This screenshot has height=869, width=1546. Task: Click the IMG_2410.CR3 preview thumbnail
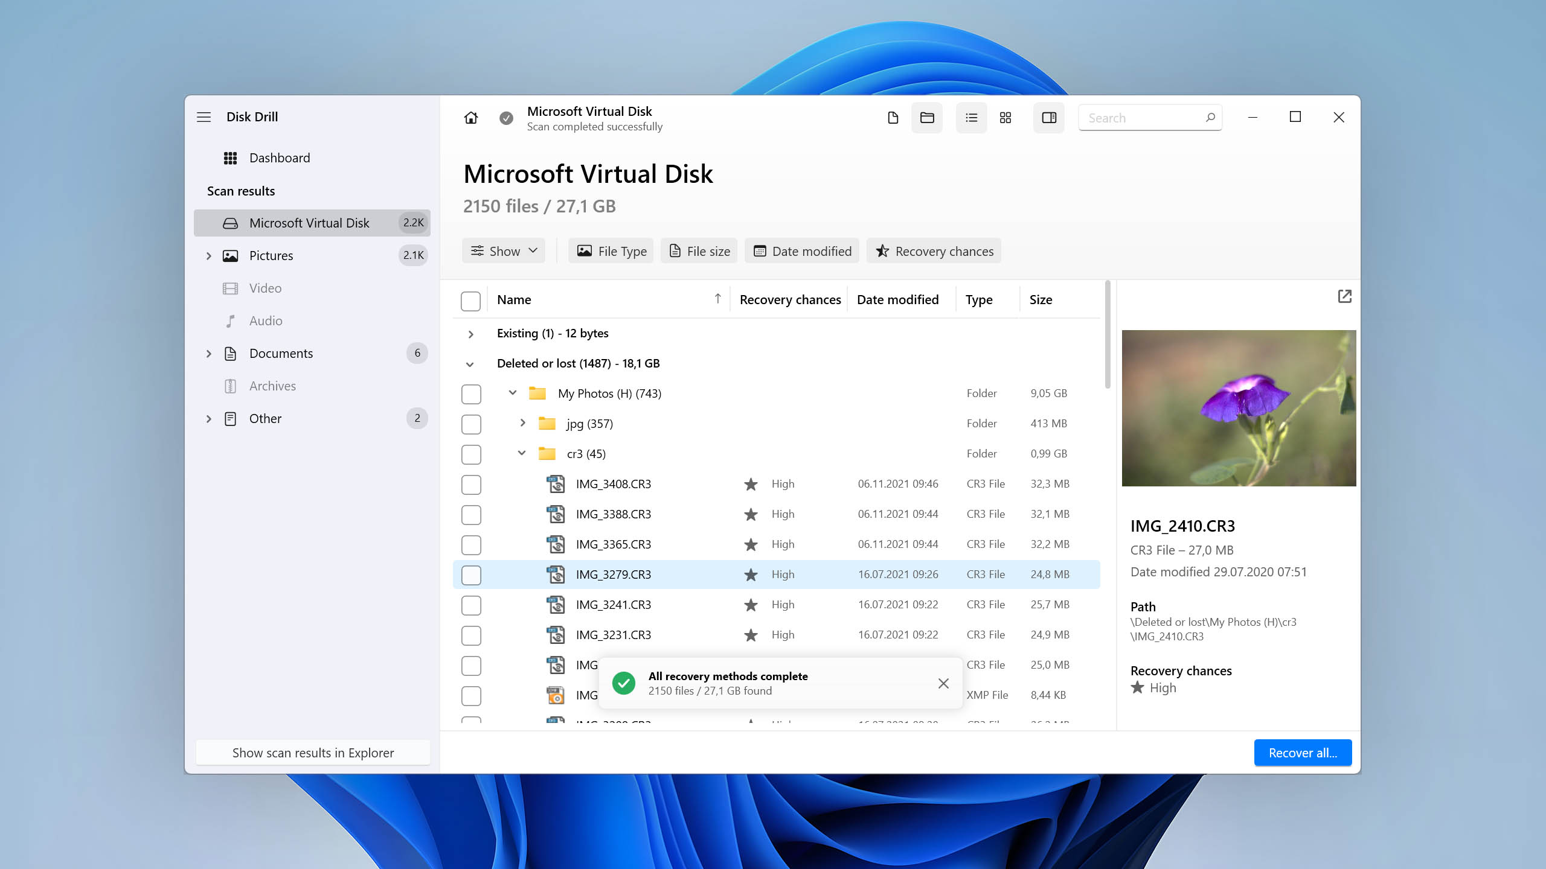(x=1238, y=407)
